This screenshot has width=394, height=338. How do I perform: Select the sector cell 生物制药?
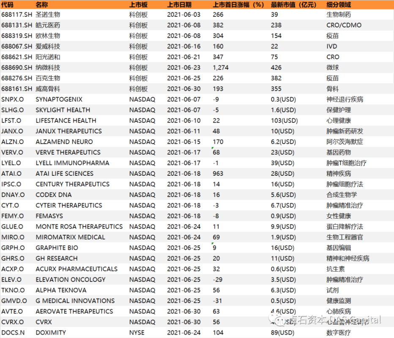coord(339,14)
